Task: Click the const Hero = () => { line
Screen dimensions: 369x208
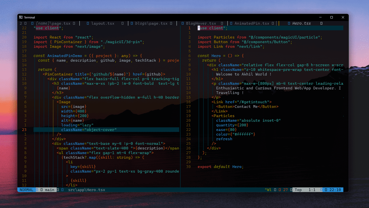Action: [x=221, y=56]
